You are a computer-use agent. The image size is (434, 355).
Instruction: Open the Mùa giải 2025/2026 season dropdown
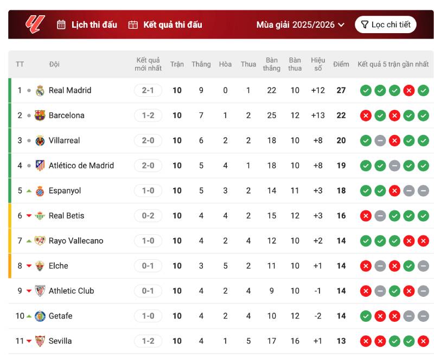click(301, 24)
